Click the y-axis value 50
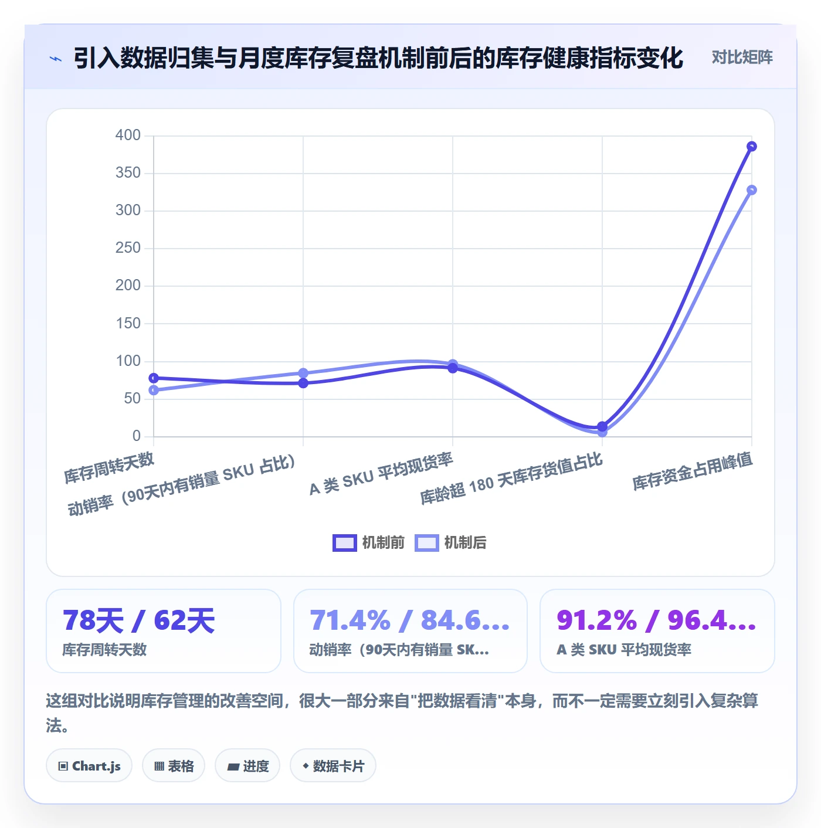 tap(133, 399)
